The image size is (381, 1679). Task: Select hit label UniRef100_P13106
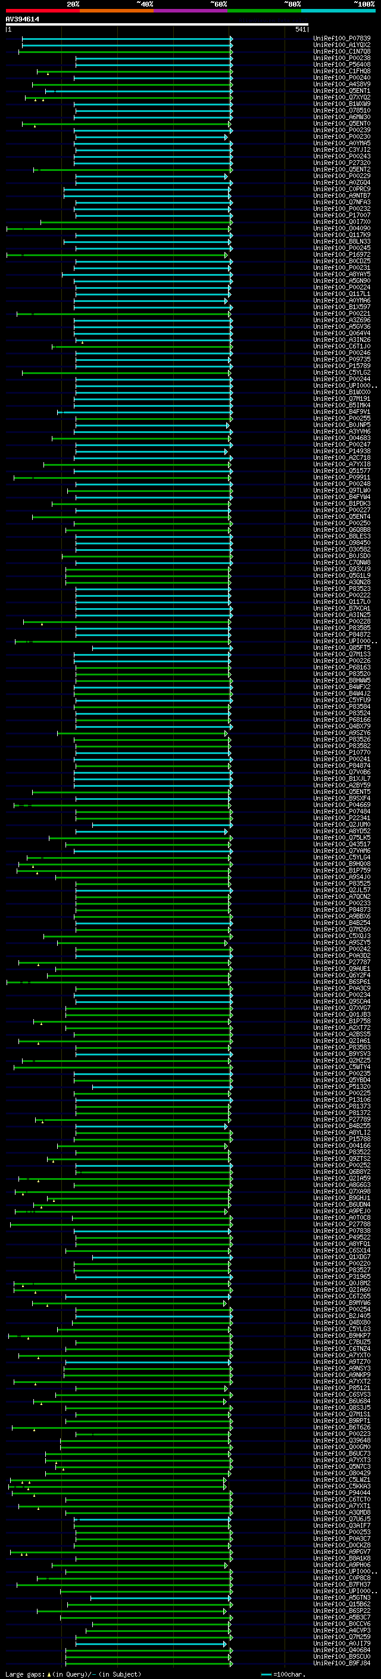click(x=342, y=1099)
